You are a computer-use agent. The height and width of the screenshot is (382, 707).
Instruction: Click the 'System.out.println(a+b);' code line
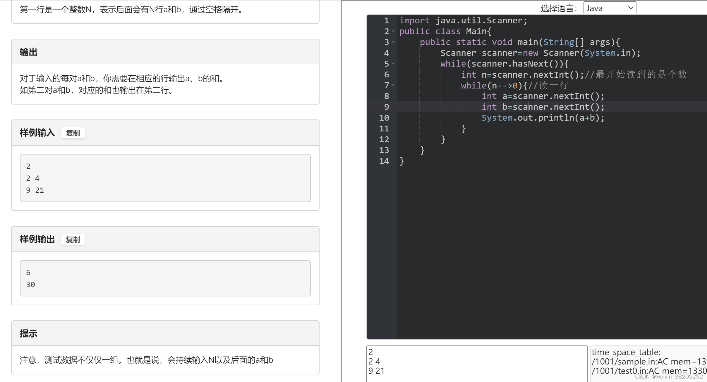(543, 118)
